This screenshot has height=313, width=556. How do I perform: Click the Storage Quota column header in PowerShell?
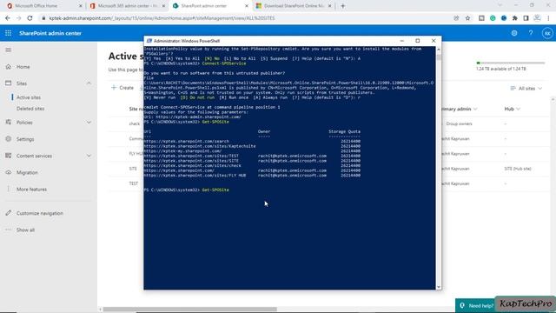point(344,131)
